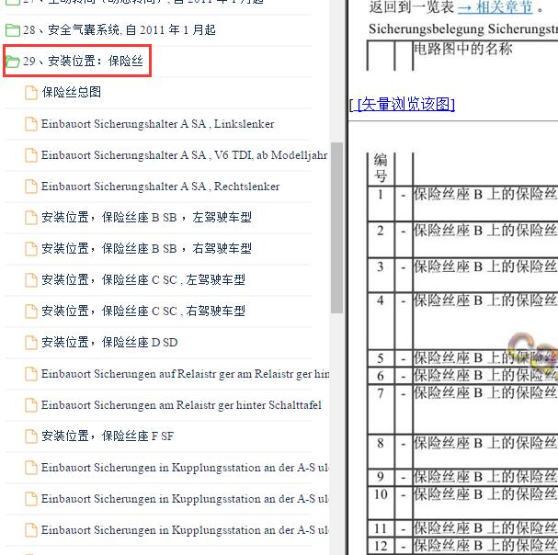Click the 矢量浏览该图 link

[406, 104]
